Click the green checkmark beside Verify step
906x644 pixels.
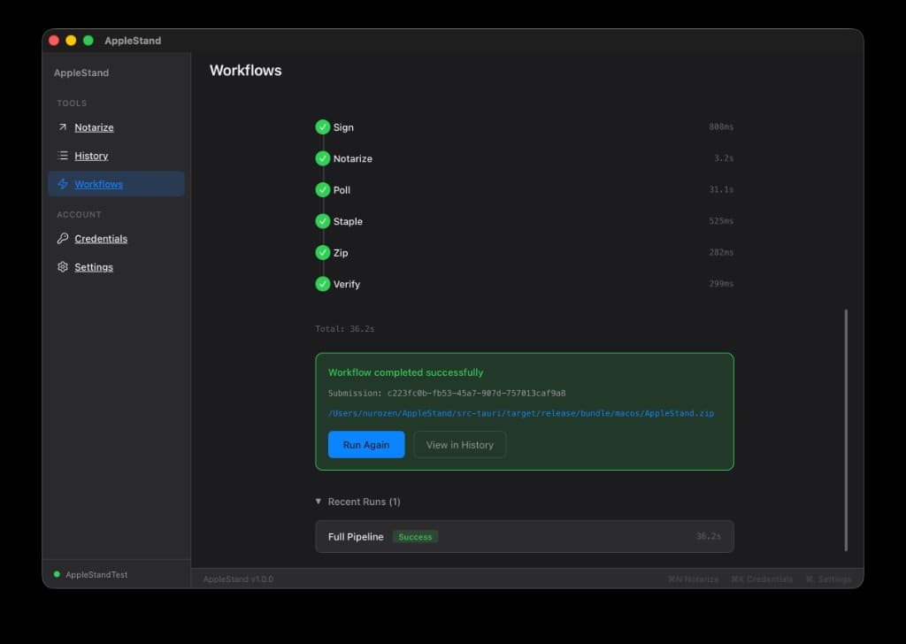323,284
